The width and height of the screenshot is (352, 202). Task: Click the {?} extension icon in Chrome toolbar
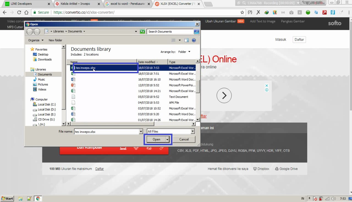coord(250,12)
